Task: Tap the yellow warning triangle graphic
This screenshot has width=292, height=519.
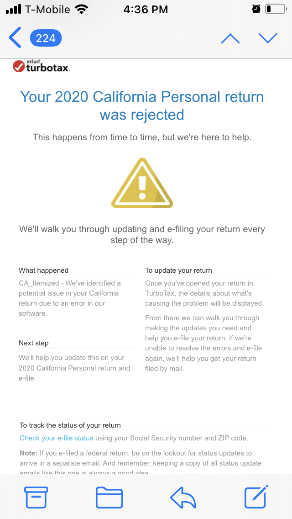Action: click(x=142, y=183)
